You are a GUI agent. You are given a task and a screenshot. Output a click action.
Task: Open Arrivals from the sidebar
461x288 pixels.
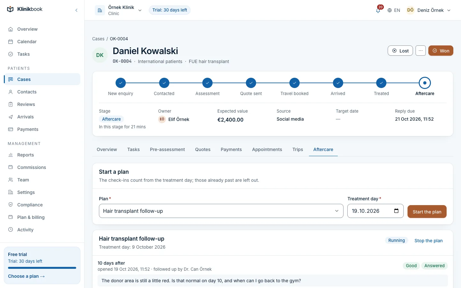(x=42, y=117)
